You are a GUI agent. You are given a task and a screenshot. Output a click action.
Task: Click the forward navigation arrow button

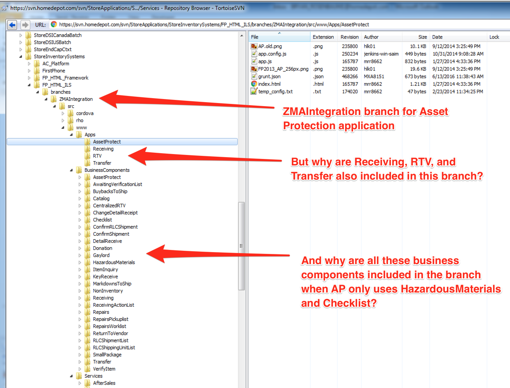pyautogui.click(x=25, y=25)
